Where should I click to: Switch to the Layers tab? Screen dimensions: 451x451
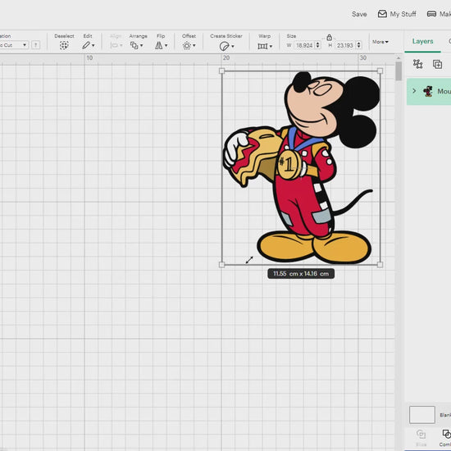point(422,42)
